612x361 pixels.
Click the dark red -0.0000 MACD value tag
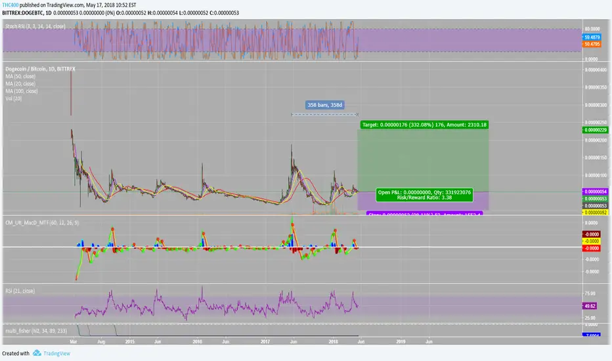tap(591, 234)
